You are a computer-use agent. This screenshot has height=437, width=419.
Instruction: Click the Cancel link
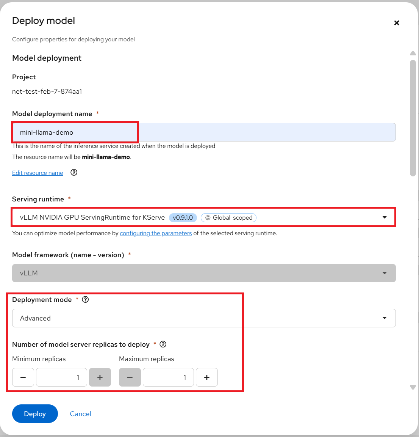click(80, 414)
